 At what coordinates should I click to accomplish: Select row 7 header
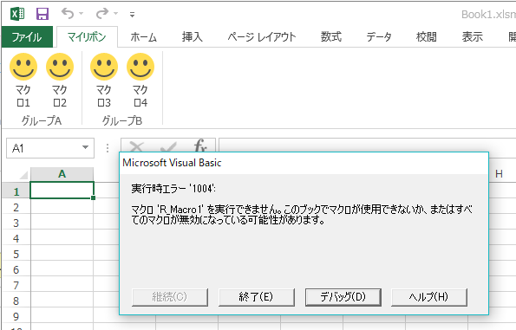pos(16,285)
